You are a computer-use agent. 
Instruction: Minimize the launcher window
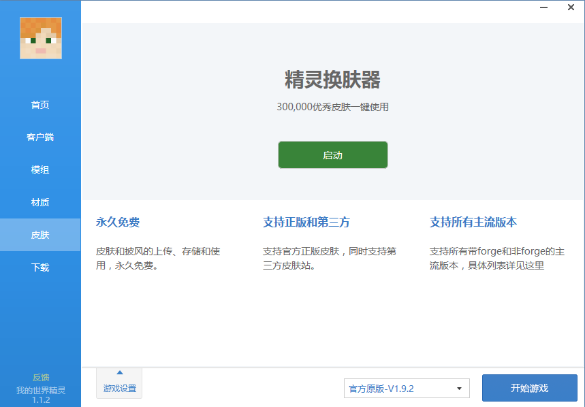543,7
